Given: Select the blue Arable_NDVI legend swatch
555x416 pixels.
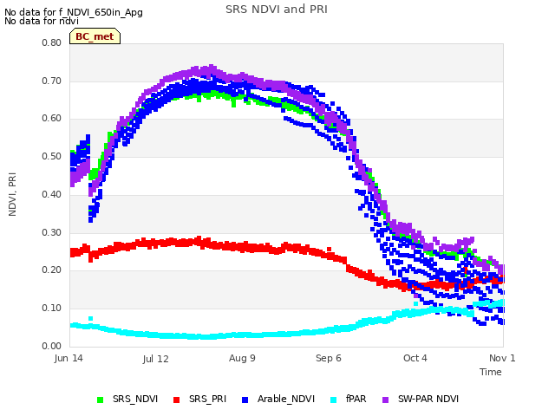Looking at the screenshot, I should [x=245, y=400].
